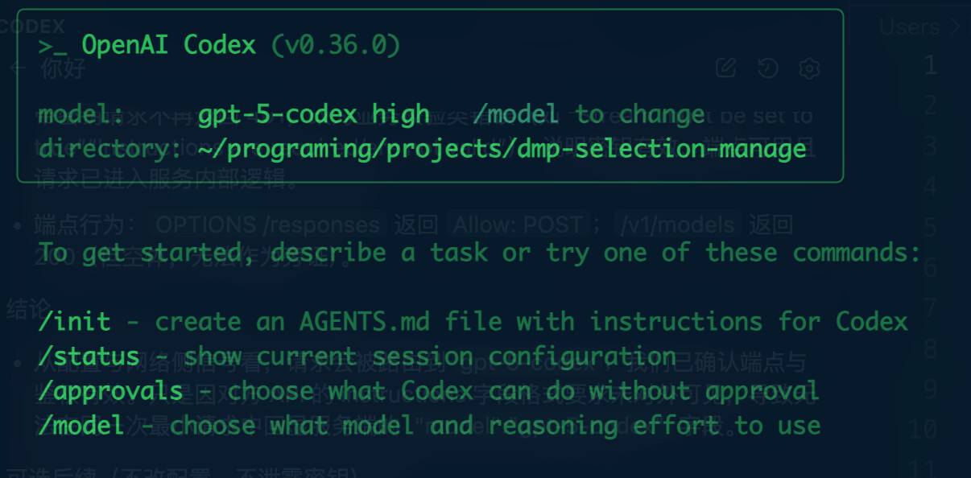Select the /approvals command
The image size is (971, 478).
point(110,391)
